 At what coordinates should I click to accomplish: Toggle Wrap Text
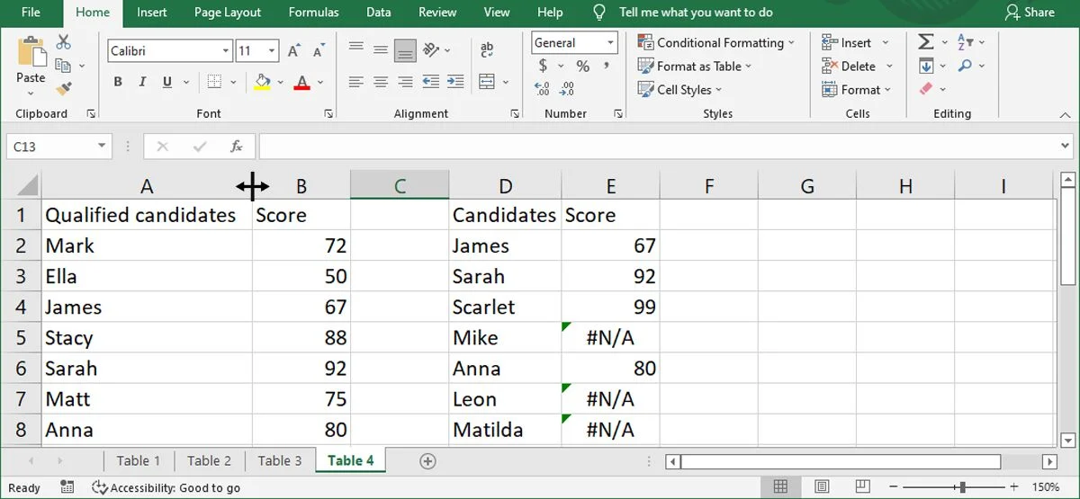(487, 50)
